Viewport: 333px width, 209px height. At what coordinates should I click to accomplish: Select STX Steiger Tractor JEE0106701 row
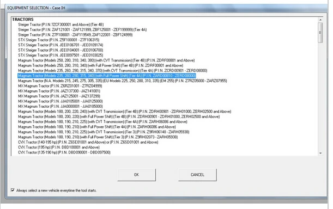60,45
